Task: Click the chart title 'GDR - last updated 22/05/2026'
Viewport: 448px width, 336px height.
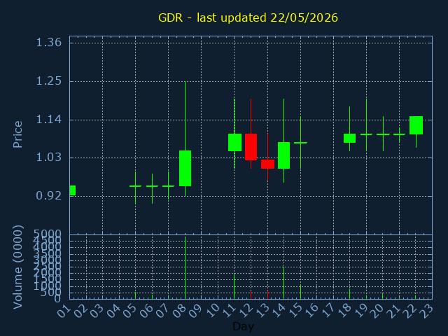Action: tap(248, 17)
